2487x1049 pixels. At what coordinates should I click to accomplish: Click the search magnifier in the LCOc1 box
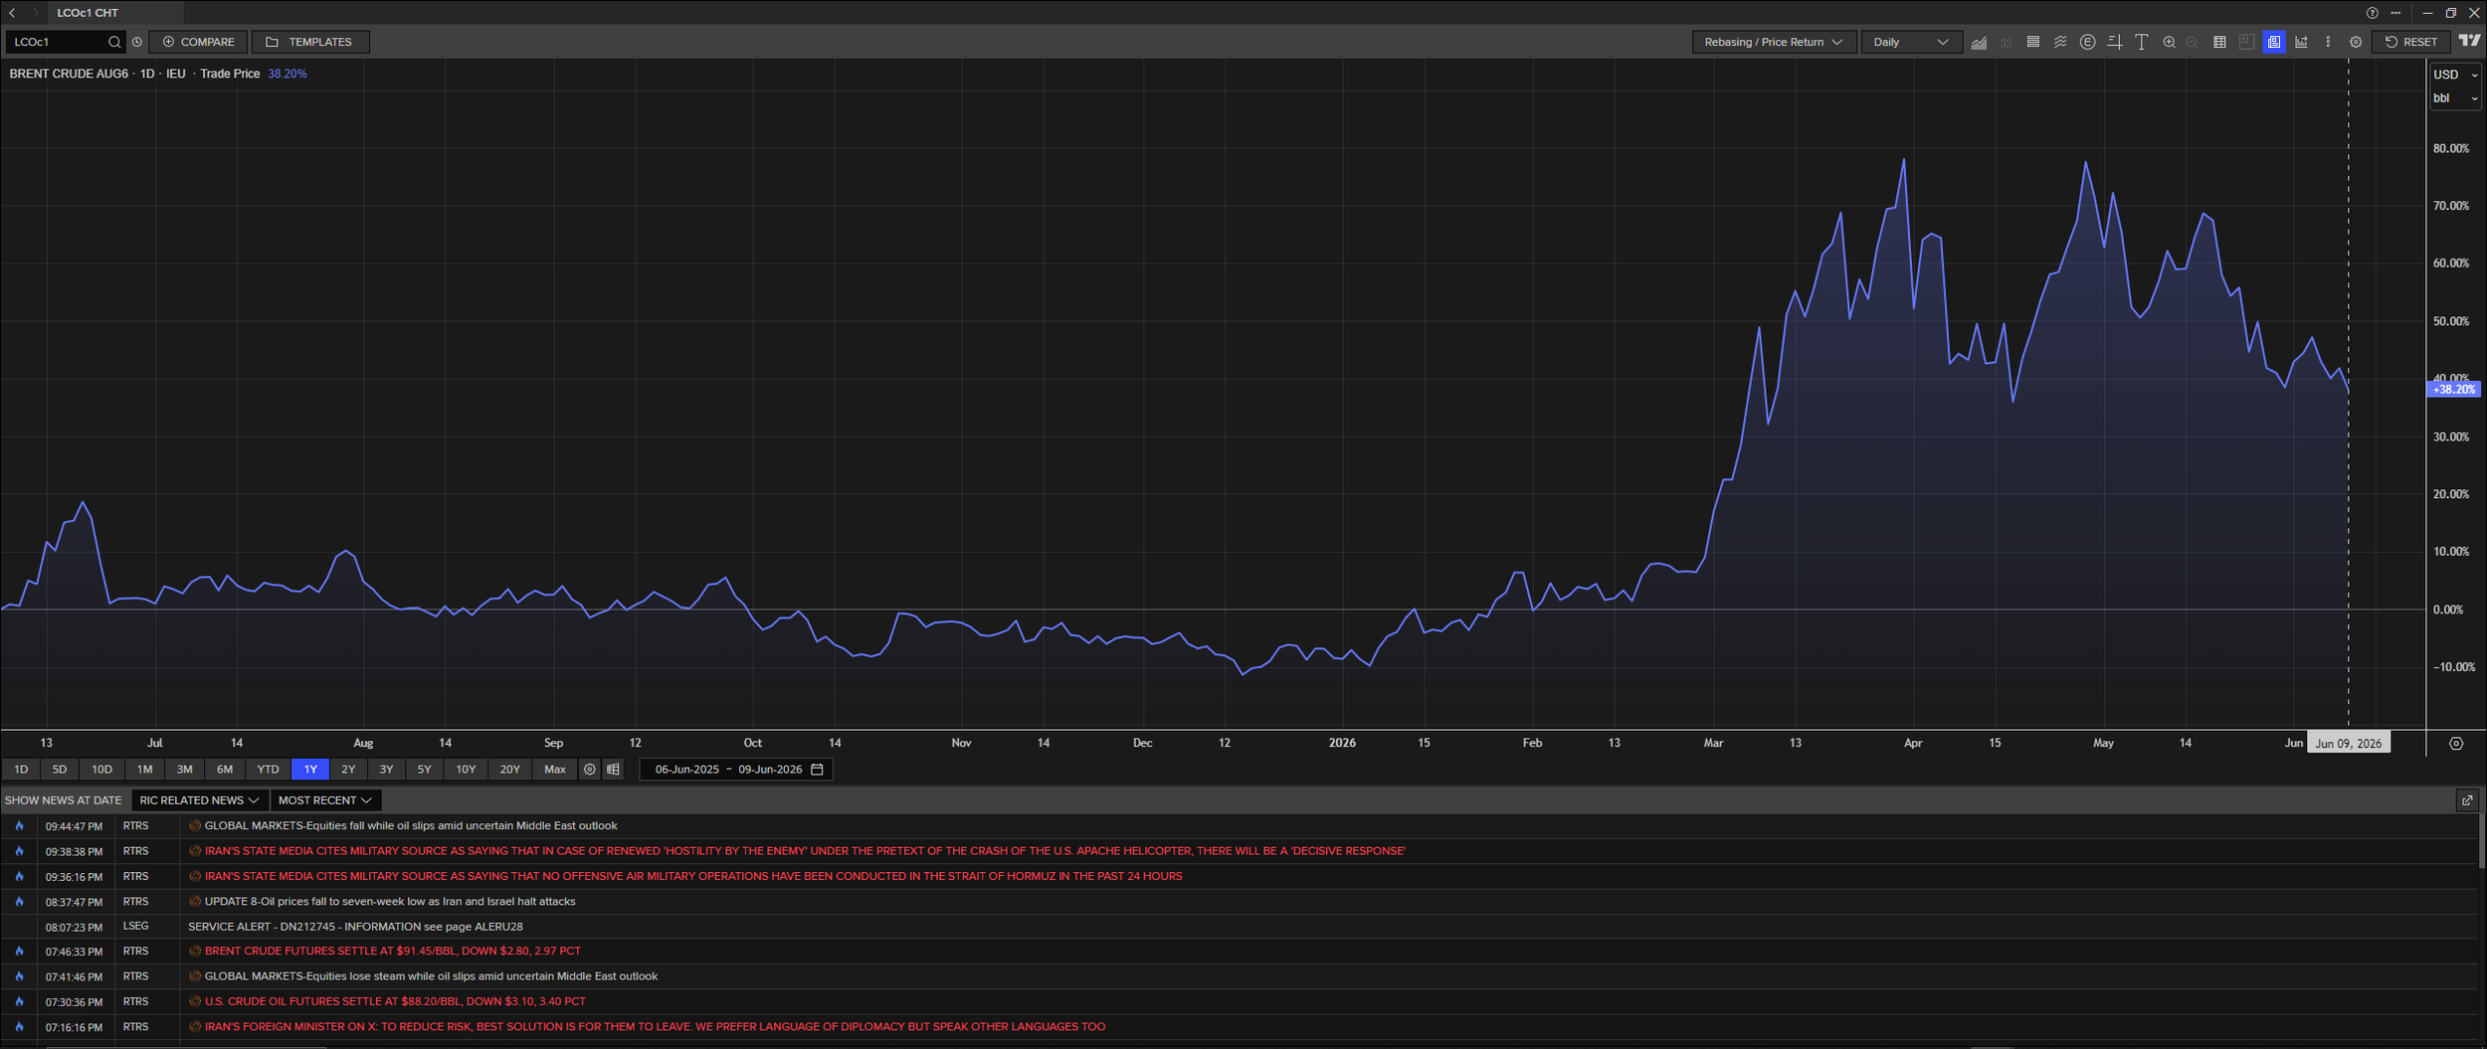pos(114,42)
